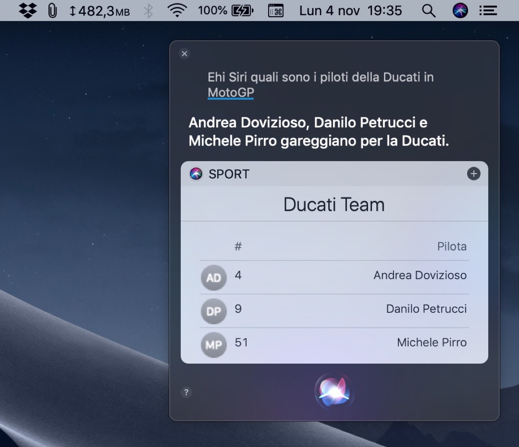
Task: Click the # column header
Action: pyautogui.click(x=238, y=247)
